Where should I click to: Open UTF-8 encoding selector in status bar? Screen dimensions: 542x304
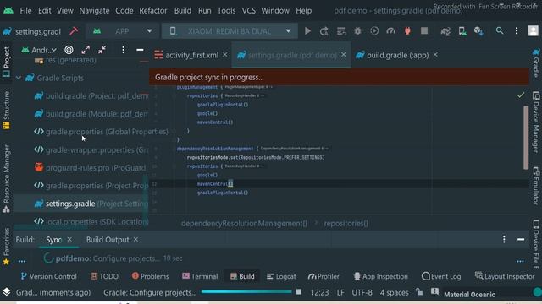point(362,292)
